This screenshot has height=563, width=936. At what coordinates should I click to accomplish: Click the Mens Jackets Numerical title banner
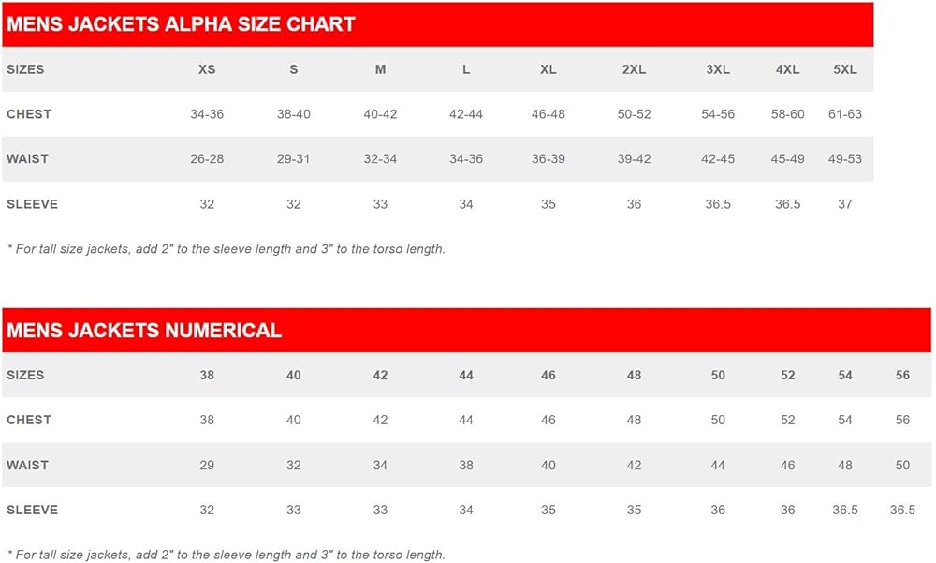(144, 331)
